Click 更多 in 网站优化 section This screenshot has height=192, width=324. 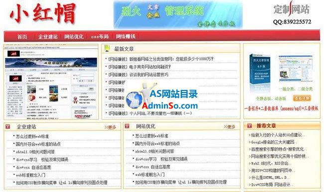point(229,127)
